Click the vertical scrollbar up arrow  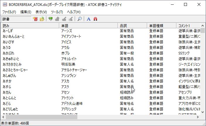[x=202, y=26]
